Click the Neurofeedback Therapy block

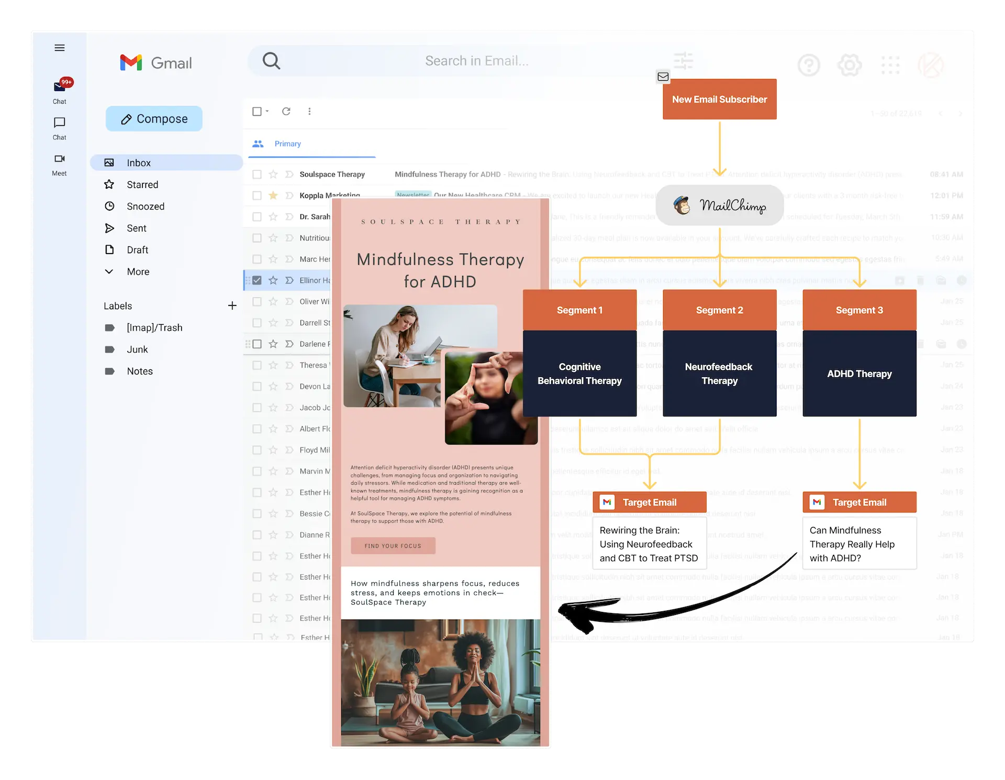(720, 373)
